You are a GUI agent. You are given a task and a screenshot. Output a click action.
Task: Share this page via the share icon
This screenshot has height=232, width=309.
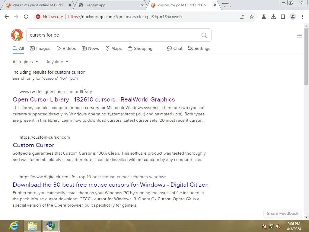242,17
